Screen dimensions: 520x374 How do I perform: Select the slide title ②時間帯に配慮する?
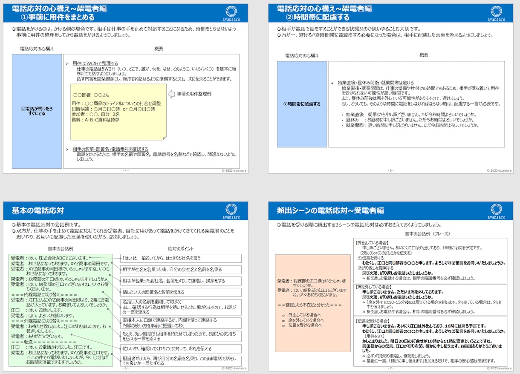pos(318,17)
